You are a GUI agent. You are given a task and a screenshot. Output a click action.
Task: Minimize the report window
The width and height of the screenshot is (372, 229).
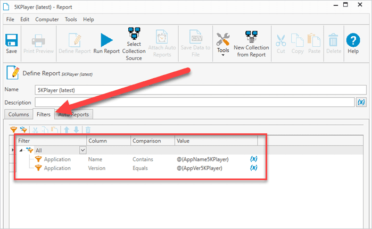point(335,5)
